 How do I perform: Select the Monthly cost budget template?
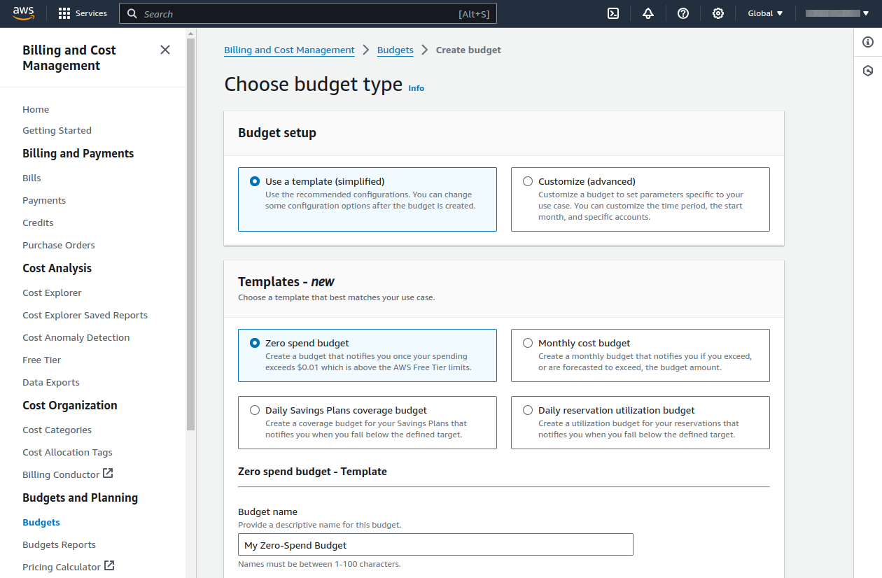tap(528, 342)
